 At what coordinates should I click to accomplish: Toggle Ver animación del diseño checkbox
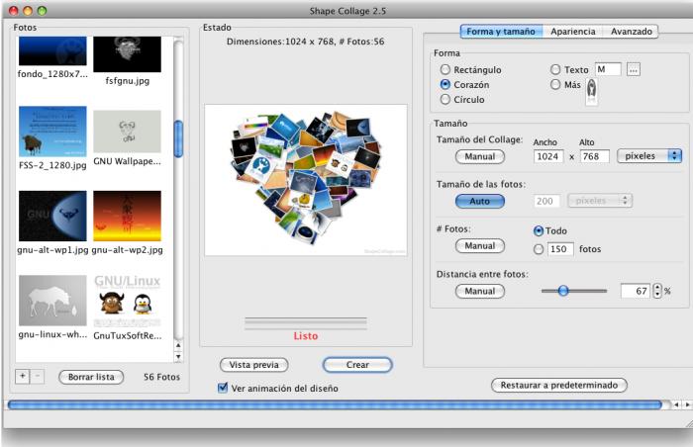pyautogui.click(x=223, y=388)
